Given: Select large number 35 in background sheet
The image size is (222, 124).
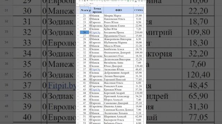Looking at the screenshot, I should 27,64.
